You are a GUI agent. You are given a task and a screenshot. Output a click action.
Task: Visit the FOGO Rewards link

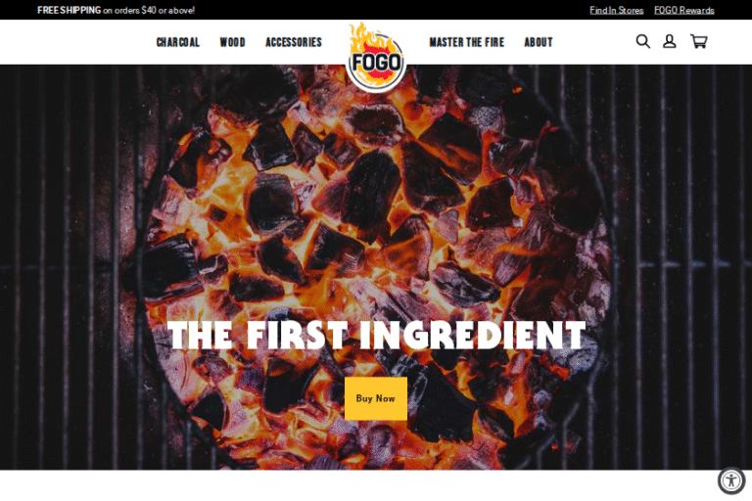(683, 10)
